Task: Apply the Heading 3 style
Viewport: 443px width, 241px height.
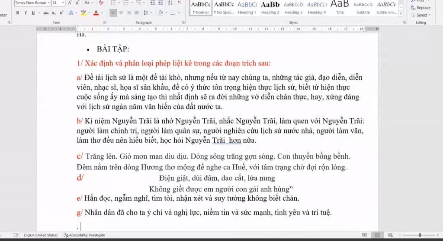Action: [293, 8]
